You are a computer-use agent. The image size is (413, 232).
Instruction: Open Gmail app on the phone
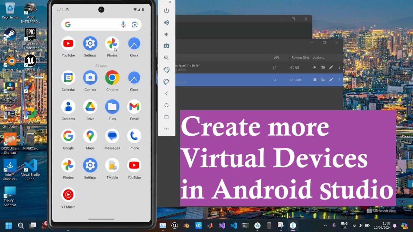click(134, 110)
